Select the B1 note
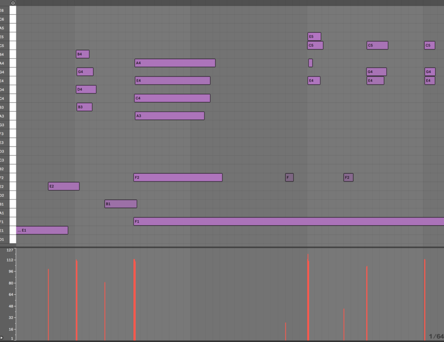Screen dimensions: 444x342 click(121, 204)
